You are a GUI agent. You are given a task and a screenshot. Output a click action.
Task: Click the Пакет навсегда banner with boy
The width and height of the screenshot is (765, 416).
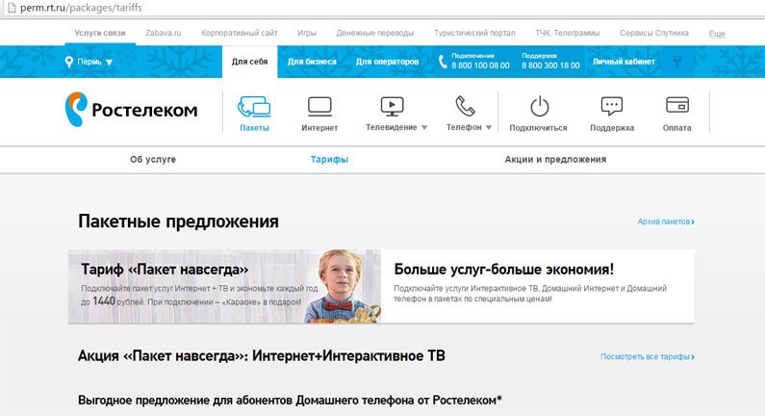[224, 287]
